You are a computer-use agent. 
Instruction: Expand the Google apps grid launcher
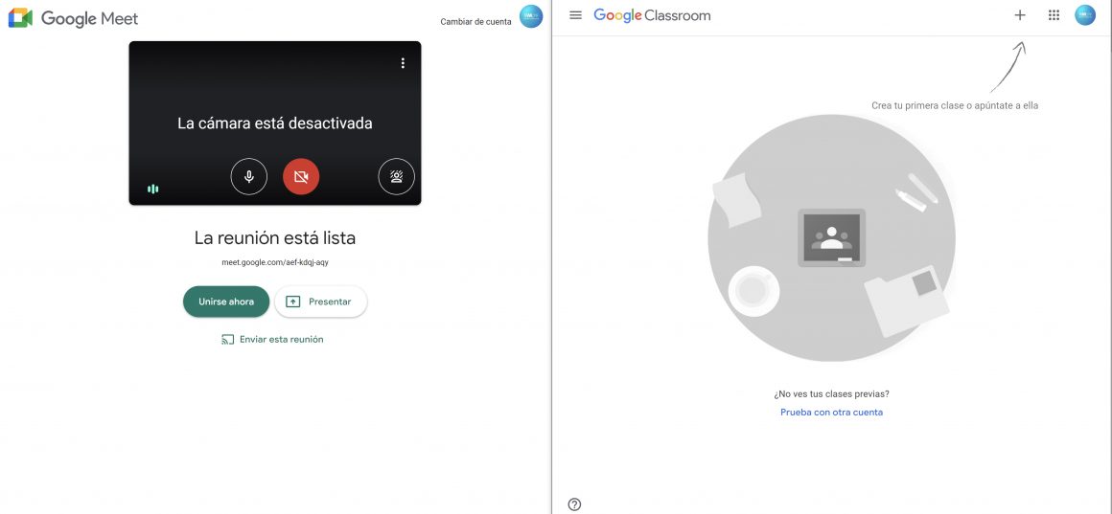click(1054, 15)
